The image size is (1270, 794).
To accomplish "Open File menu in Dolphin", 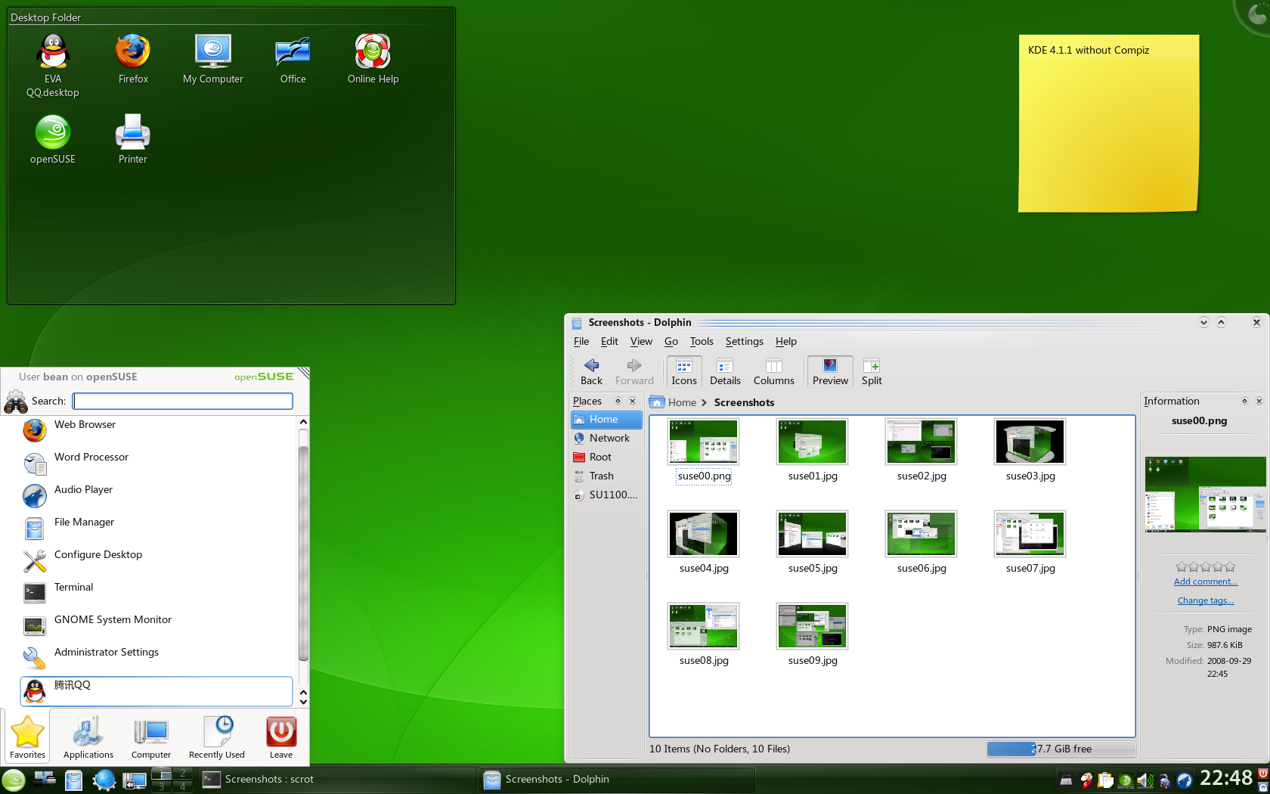I will coord(581,342).
